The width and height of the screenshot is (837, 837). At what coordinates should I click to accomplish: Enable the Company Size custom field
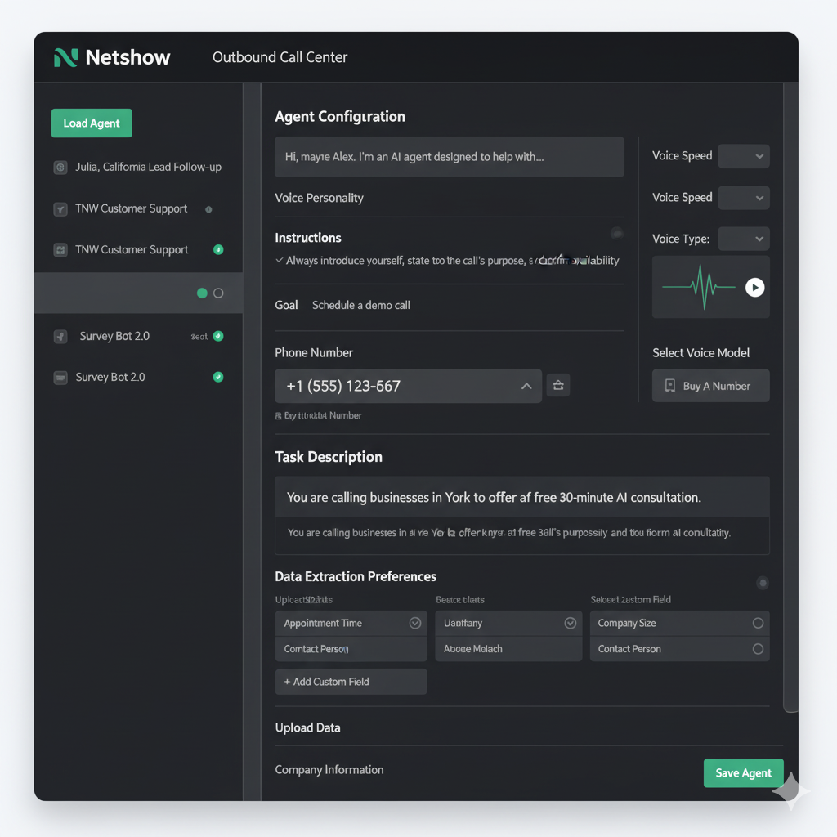click(x=759, y=622)
